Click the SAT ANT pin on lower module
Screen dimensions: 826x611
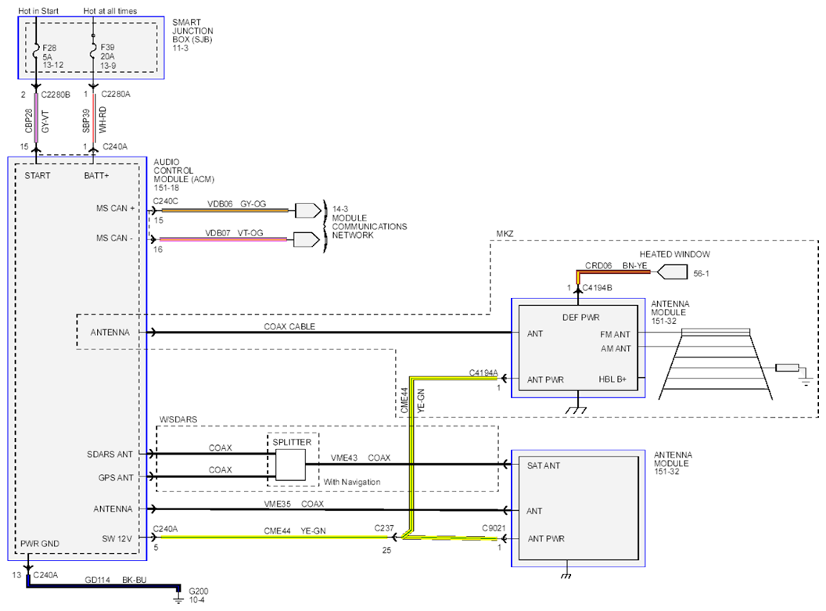pos(543,465)
